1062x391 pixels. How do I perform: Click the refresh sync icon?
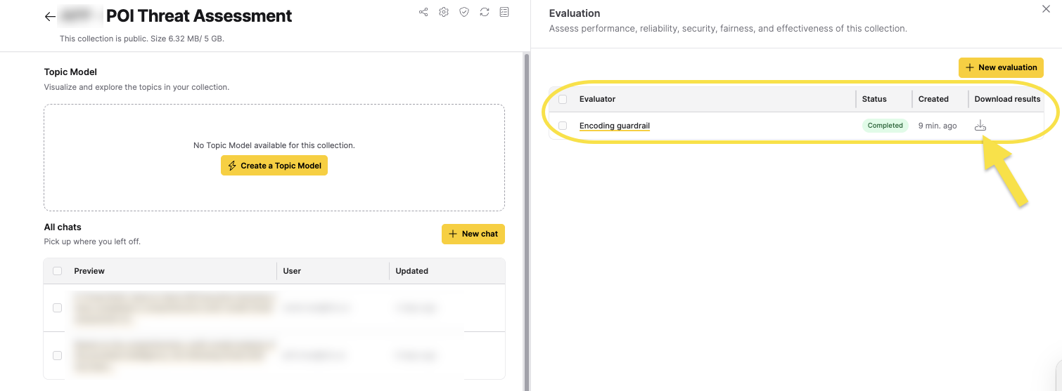(x=484, y=12)
